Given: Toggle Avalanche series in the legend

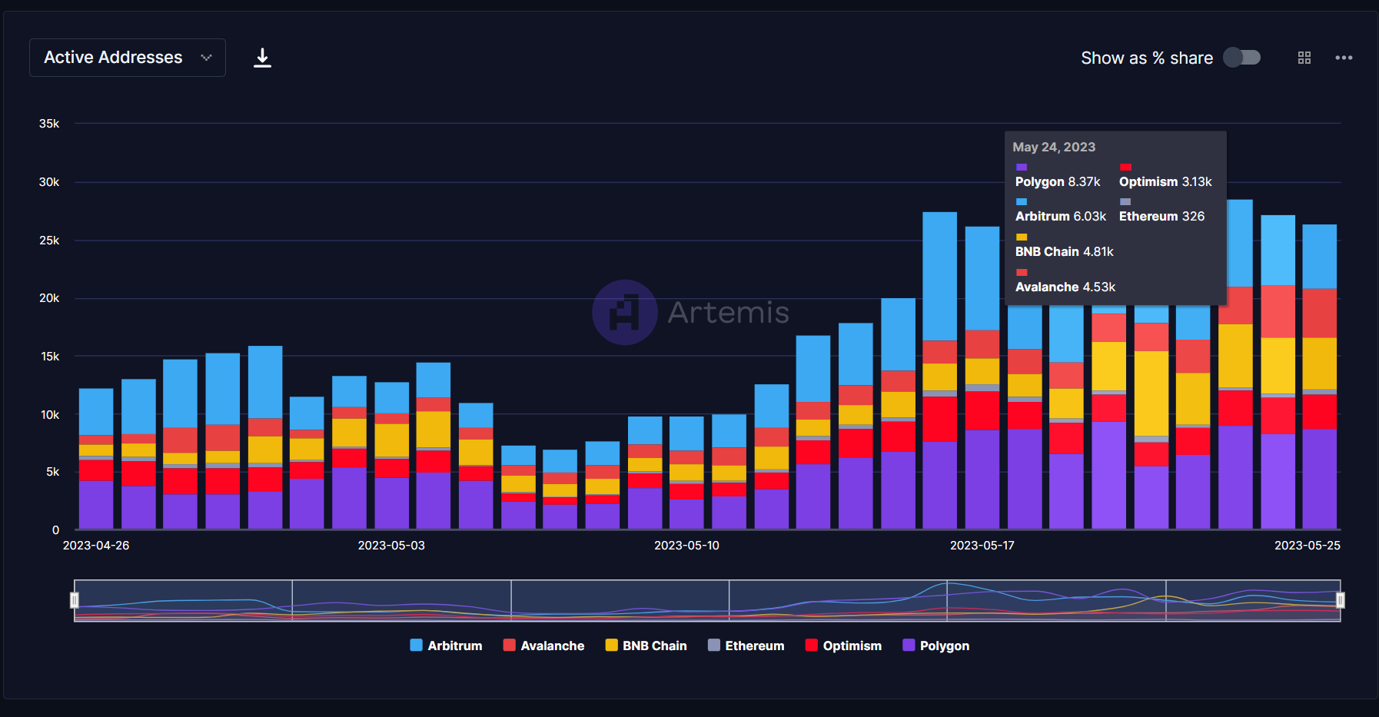Looking at the screenshot, I should pyautogui.click(x=544, y=646).
